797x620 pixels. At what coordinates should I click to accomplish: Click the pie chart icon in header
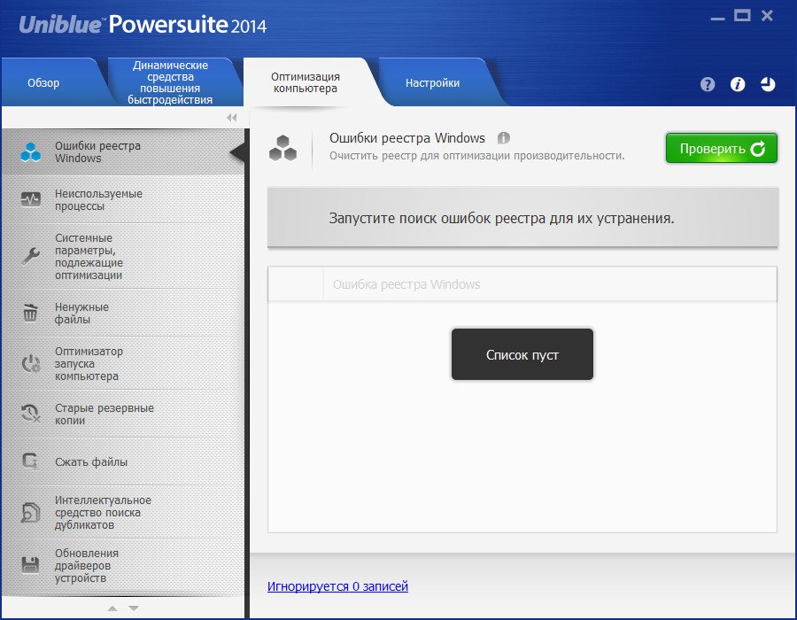click(768, 84)
